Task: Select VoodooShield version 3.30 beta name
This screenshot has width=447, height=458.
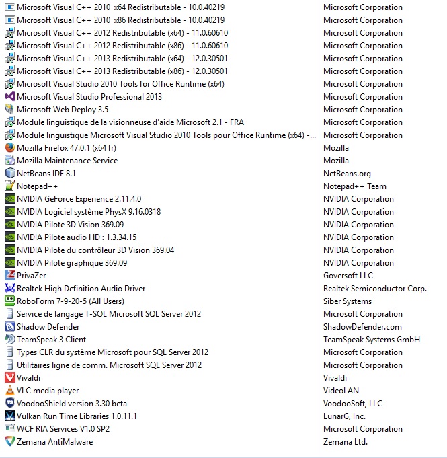Action: 72,404
